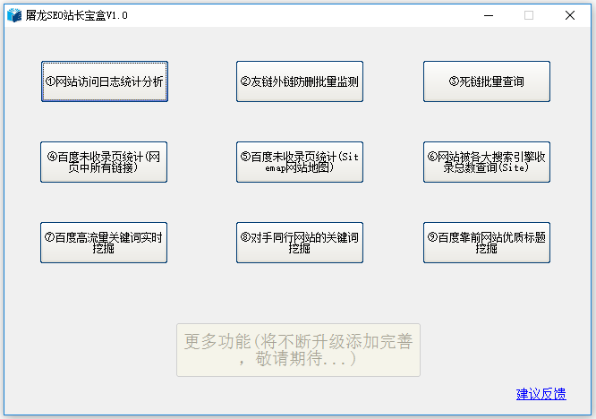Click the 屠龙SEO站长宝盒 app icon in title bar
Image resolution: width=596 pixels, height=419 pixels.
click(14, 15)
